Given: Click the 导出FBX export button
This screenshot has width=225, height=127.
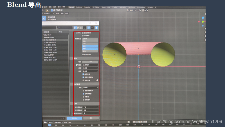Looking at the screenshot, I should click(x=74, y=118).
